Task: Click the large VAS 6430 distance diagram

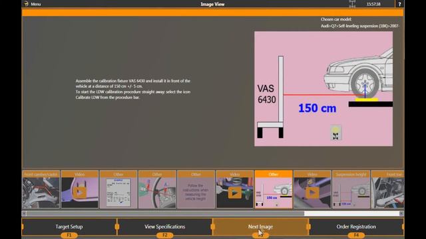Action: click(323, 89)
